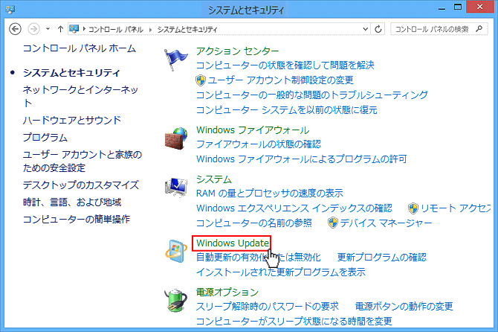Click shield icon beside リモート アクセス

click(413, 208)
